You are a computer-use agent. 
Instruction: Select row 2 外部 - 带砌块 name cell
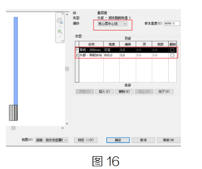[x=91, y=56]
